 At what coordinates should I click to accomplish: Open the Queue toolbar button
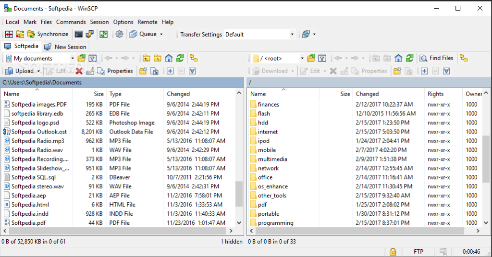tap(143, 34)
